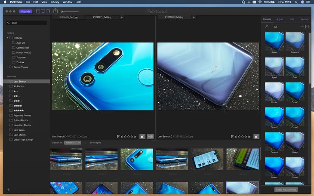314x196 pixels.
Task: Click the copy adjustments icon under the right image
Action: point(256,136)
